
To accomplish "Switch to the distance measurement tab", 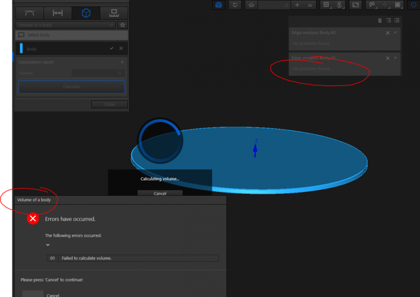I will tap(58, 13).
